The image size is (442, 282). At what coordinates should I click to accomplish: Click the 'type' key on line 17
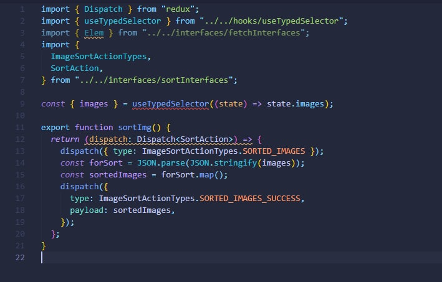coord(80,199)
